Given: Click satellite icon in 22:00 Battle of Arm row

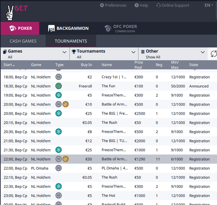Looking at the screenshot, I should pos(66,159).
